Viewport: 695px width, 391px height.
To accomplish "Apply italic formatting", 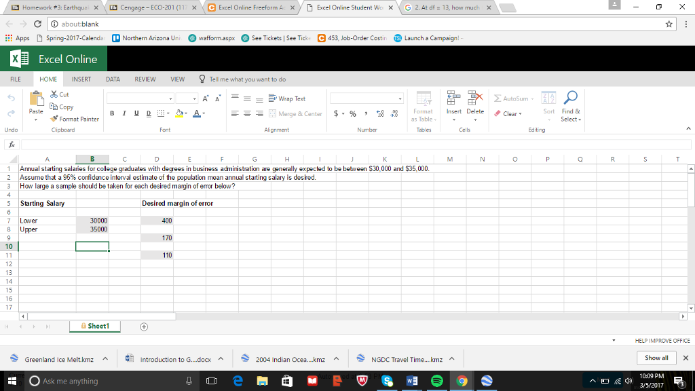I will [x=124, y=113].
